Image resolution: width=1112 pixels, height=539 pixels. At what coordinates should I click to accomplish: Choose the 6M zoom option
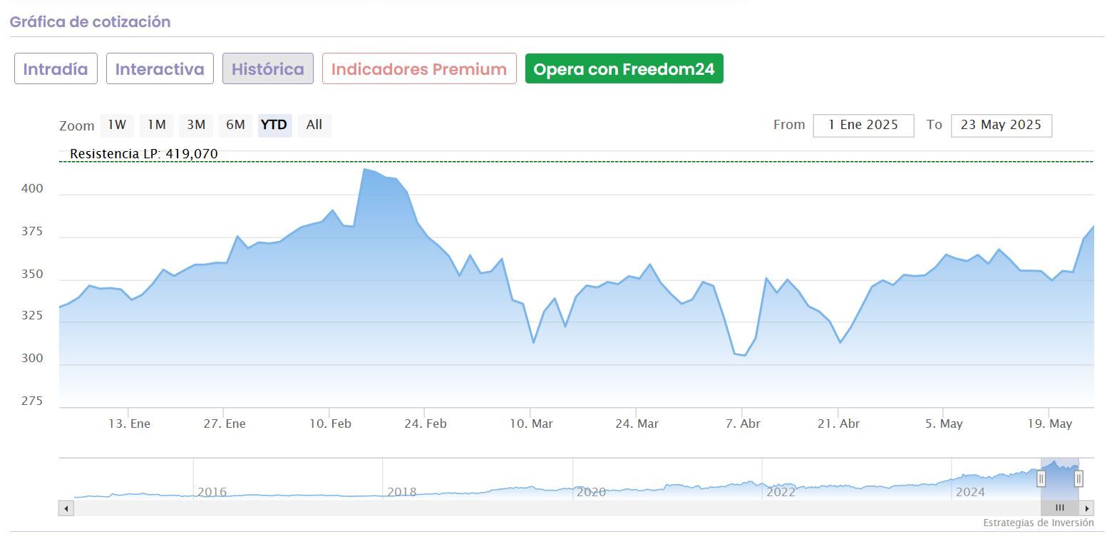pyautogui.click(x=235, y=125)
